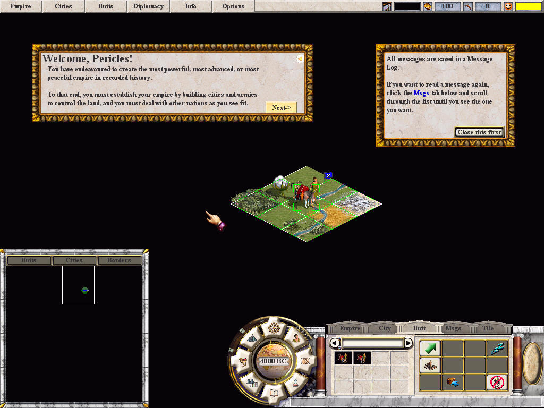Click the blue Msgs link in message text
The image size is (544, 408).
pos(421,93)
